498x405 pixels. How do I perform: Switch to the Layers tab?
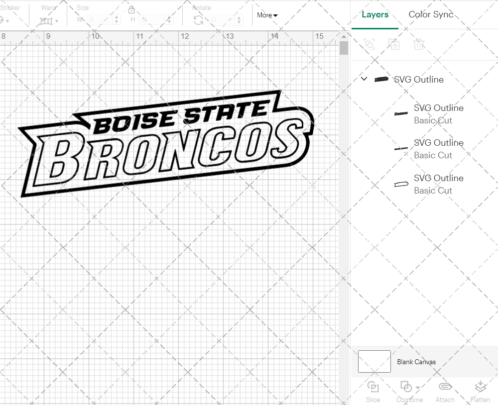(x=375, y=14)
